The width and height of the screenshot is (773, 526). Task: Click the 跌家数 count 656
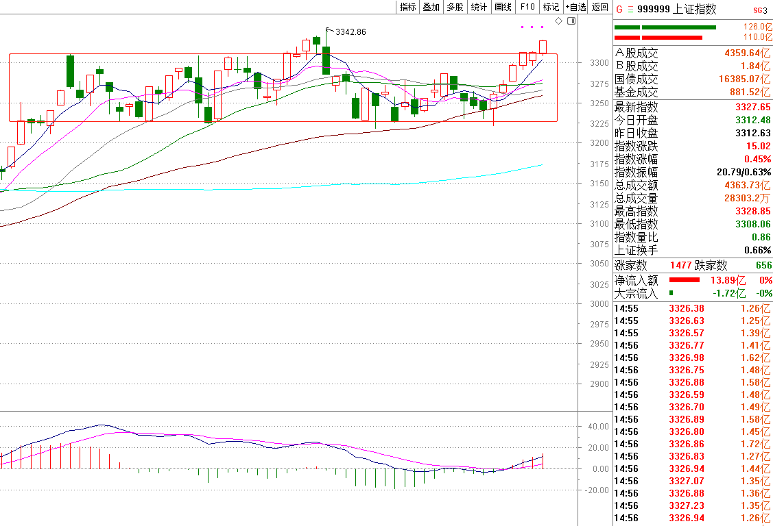coord(763,265)
